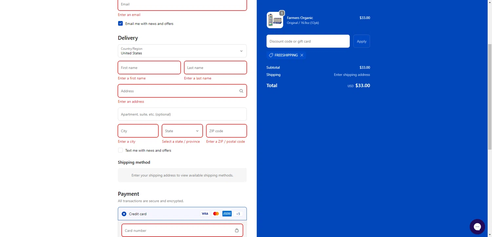492x237 pixels.
Task: Click the Total price $33.00
Action: coord(363,86)
